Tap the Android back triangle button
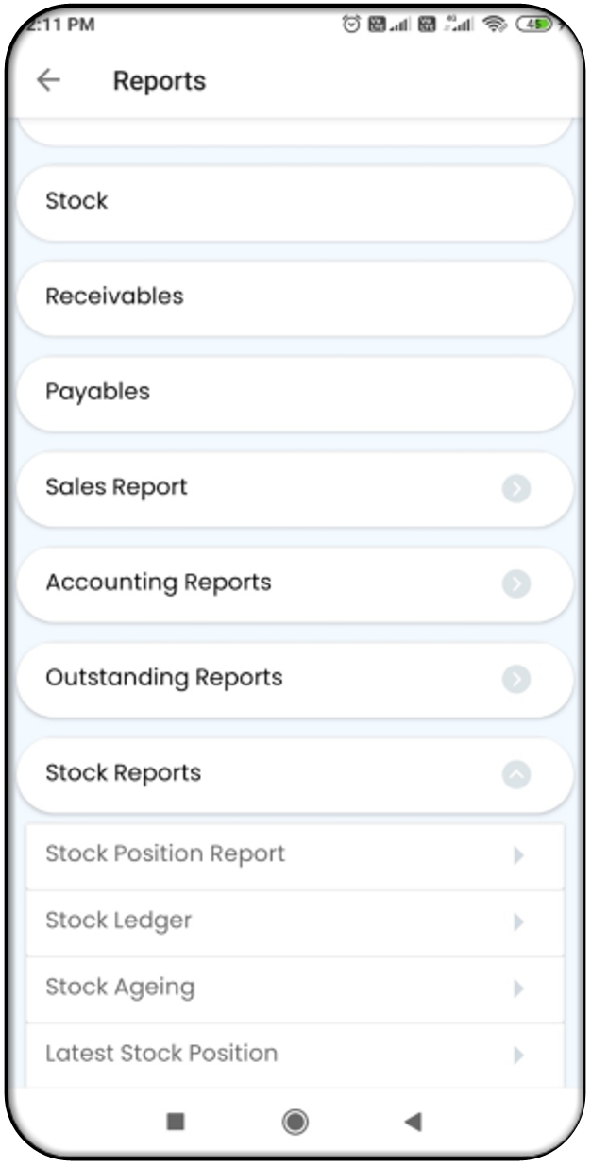This screenshot has width=591, height=1166. [x=413, y=1121]
